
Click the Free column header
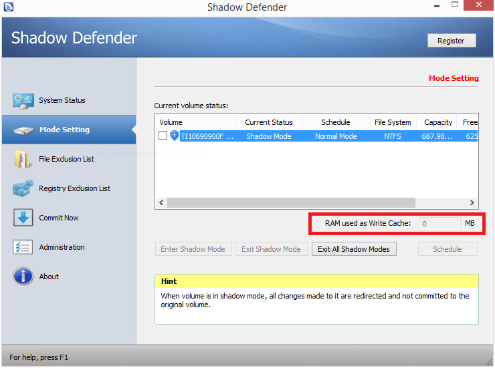(468, 122)
